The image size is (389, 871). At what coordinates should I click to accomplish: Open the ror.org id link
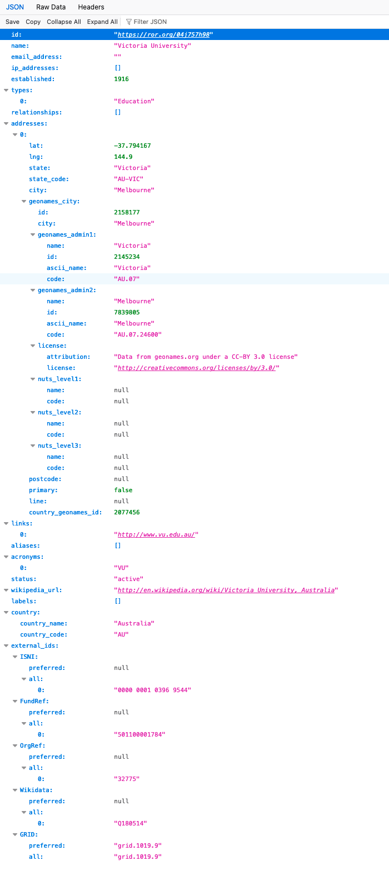163,34
